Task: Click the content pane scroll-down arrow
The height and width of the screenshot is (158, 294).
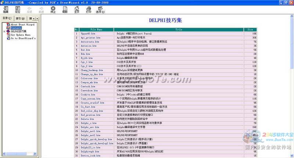Action: click(x=292, y=155)
